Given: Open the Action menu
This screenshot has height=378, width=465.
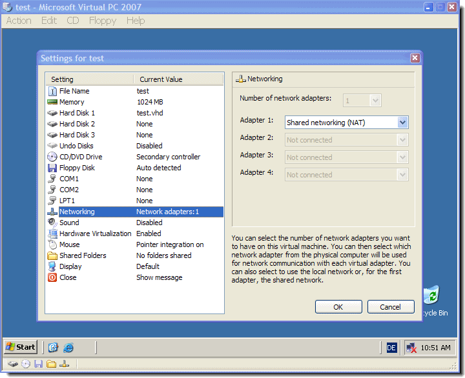Looking at the screenshot, I should tap(19, 21).
